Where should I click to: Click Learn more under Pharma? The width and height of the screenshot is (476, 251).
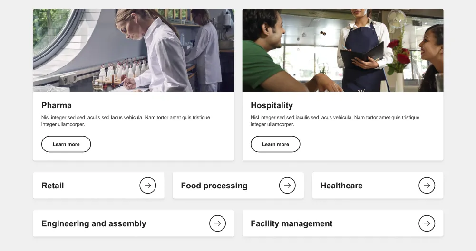click(66, 144)
